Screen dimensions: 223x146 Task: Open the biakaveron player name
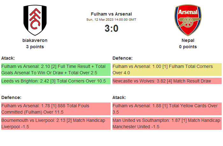point(35,40)
